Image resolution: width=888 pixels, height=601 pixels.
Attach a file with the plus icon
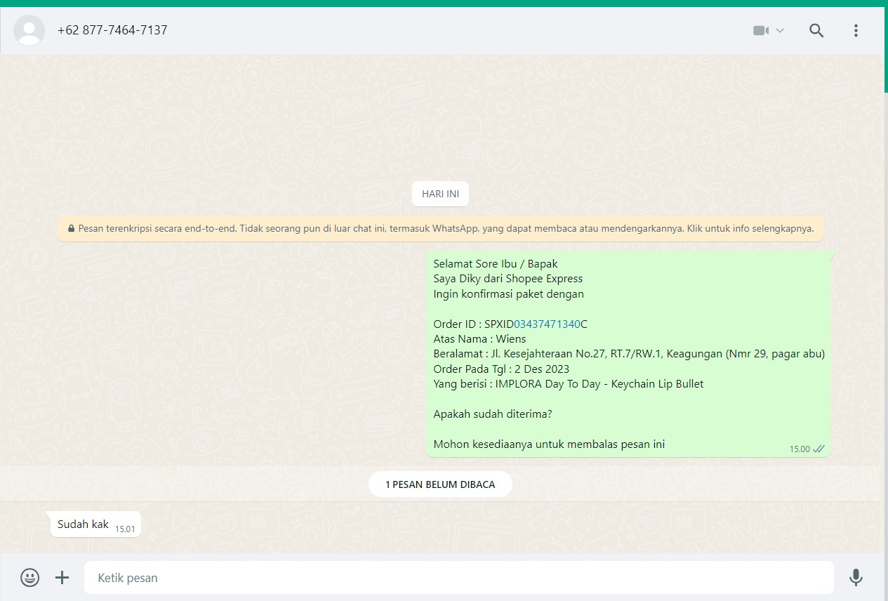click(62, 578)
